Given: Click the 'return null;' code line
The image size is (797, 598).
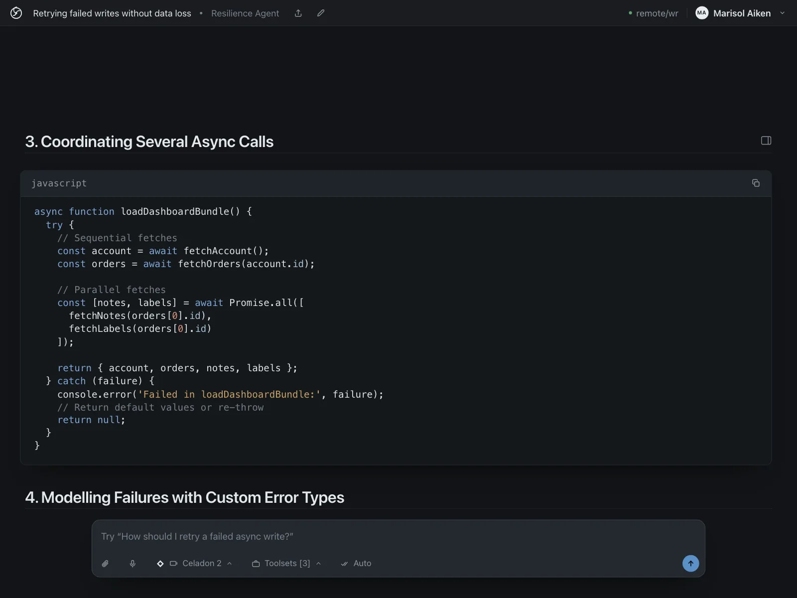Looking at the screenshot, I should point(91,420).
